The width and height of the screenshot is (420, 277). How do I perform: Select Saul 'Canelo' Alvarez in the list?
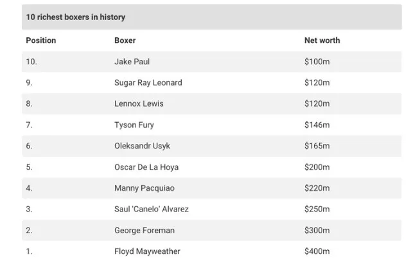[x=152, y=209]
